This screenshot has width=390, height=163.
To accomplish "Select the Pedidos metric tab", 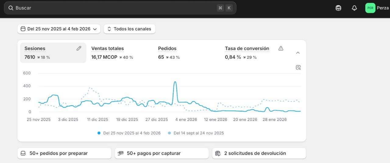I will 167,48.
